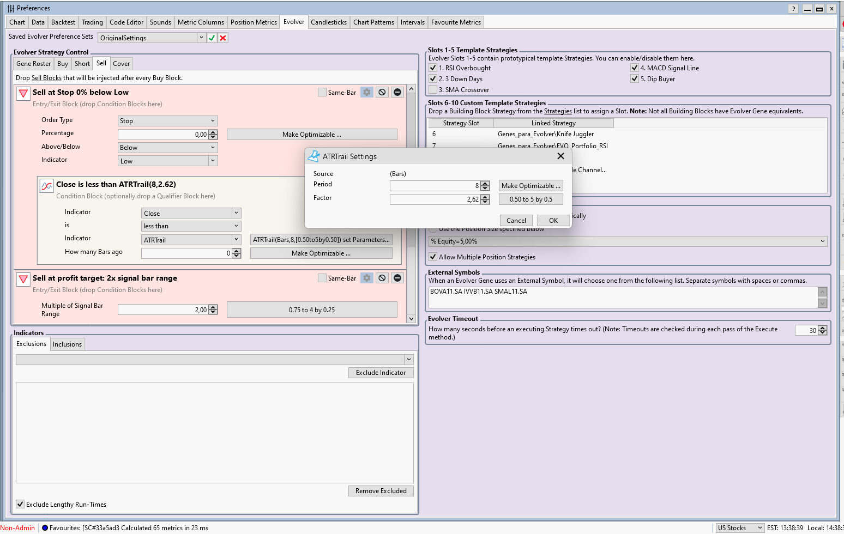This screenshot has width=844, height=534.
Task: Increment the ATRTrail Period spinner up arrow
Action: point(485,183)
